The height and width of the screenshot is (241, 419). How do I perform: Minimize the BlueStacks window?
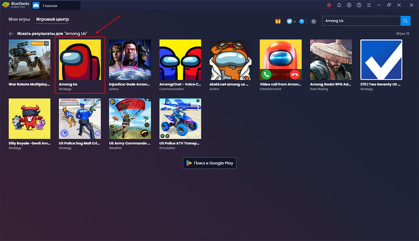click(x=379, y=5)
